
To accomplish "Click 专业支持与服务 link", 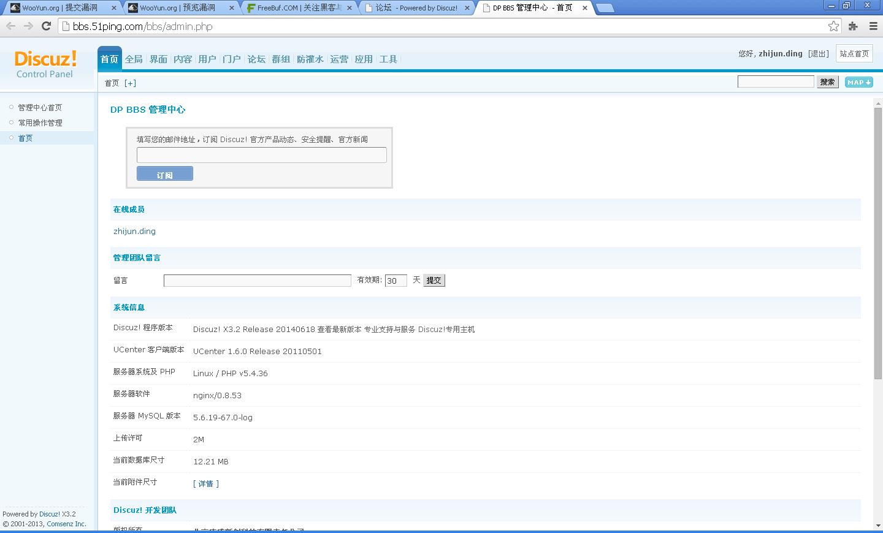I will pyautogui.click(x=390, y=329).
